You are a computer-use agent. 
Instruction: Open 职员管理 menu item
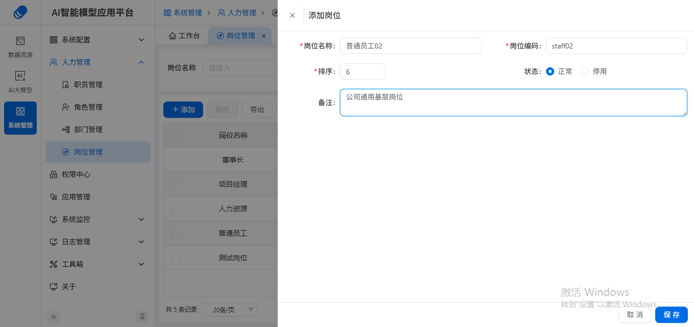tap(98, 85)
